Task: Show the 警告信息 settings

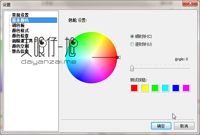Action: point(20,51)
